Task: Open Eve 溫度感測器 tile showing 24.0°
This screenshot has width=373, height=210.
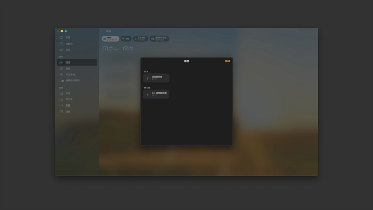Action: point(156,94)
